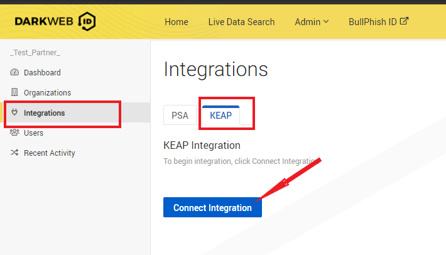Open the Admin menu label
Screen dimensions: 446x255
307,22
